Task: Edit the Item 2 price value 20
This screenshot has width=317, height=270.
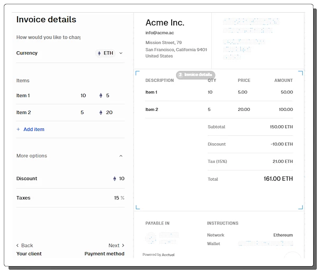Action: click(109, 113)
